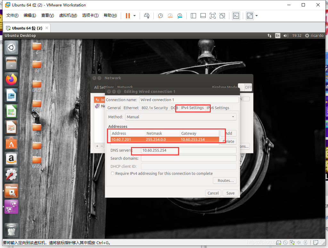Open System Settings from dock
328x248 pixels.
[x=11, y=175]
